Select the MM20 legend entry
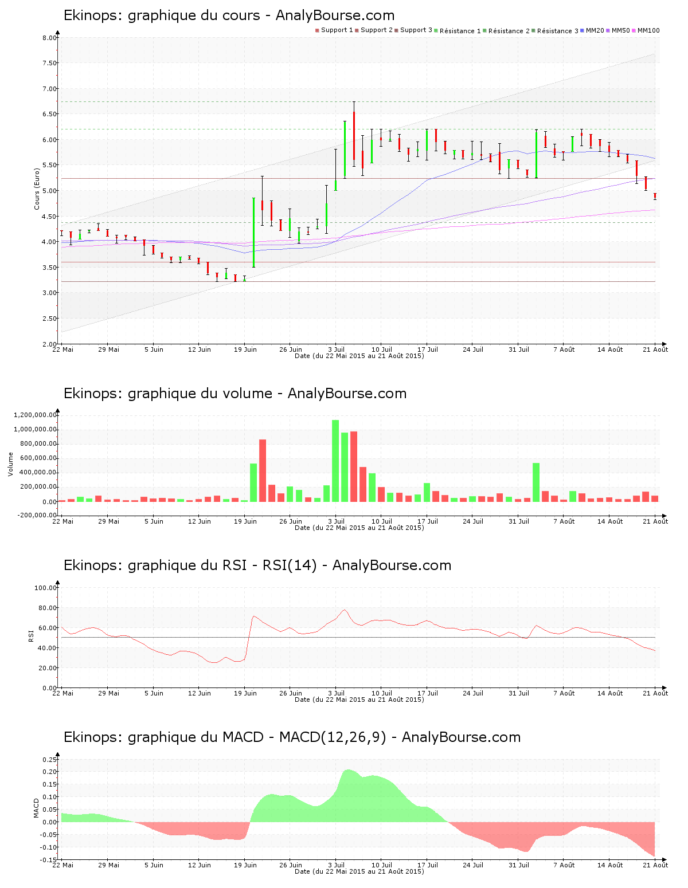Image resolution: width=688 pixels, height=888 pixels. [595, 30]
